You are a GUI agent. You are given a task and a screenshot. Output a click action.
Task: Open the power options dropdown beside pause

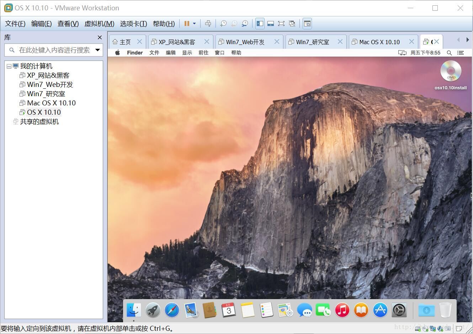pyautogui.click(x=194, y=24)
